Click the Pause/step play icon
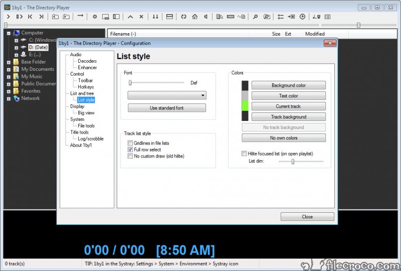 tap(20, 17)
